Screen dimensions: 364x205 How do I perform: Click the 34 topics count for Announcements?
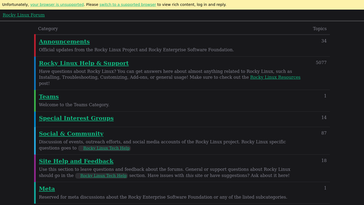point(324,41)
